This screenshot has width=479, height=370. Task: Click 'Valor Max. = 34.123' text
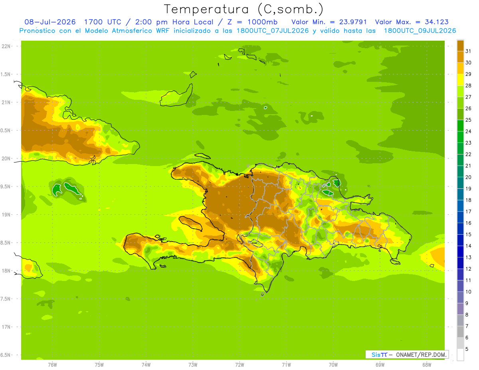[412, 22]
